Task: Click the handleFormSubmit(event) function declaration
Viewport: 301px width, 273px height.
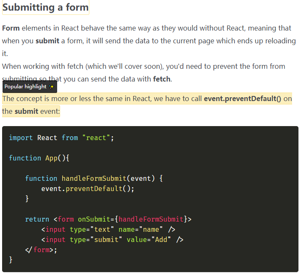Action: click(x=94, y=178)
